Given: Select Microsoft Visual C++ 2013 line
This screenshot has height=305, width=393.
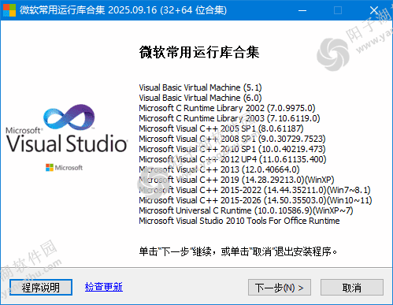Looking at the screenshot, I should 219,169.
